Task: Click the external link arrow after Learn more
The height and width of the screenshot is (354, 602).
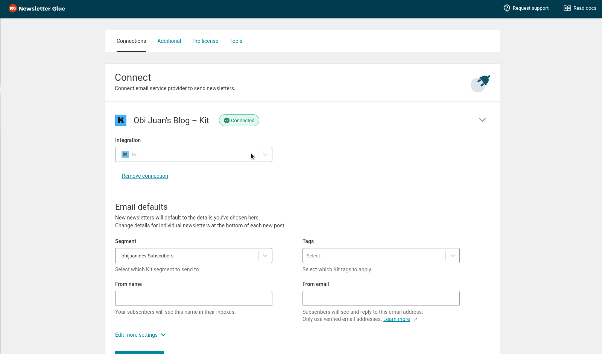Action: tap(415, 319)
